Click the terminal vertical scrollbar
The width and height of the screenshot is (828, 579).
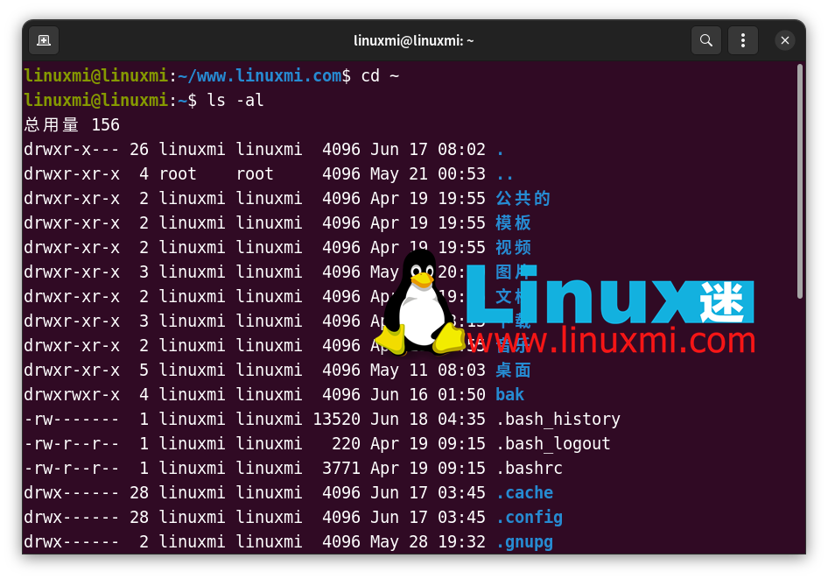tap(800, 181)
